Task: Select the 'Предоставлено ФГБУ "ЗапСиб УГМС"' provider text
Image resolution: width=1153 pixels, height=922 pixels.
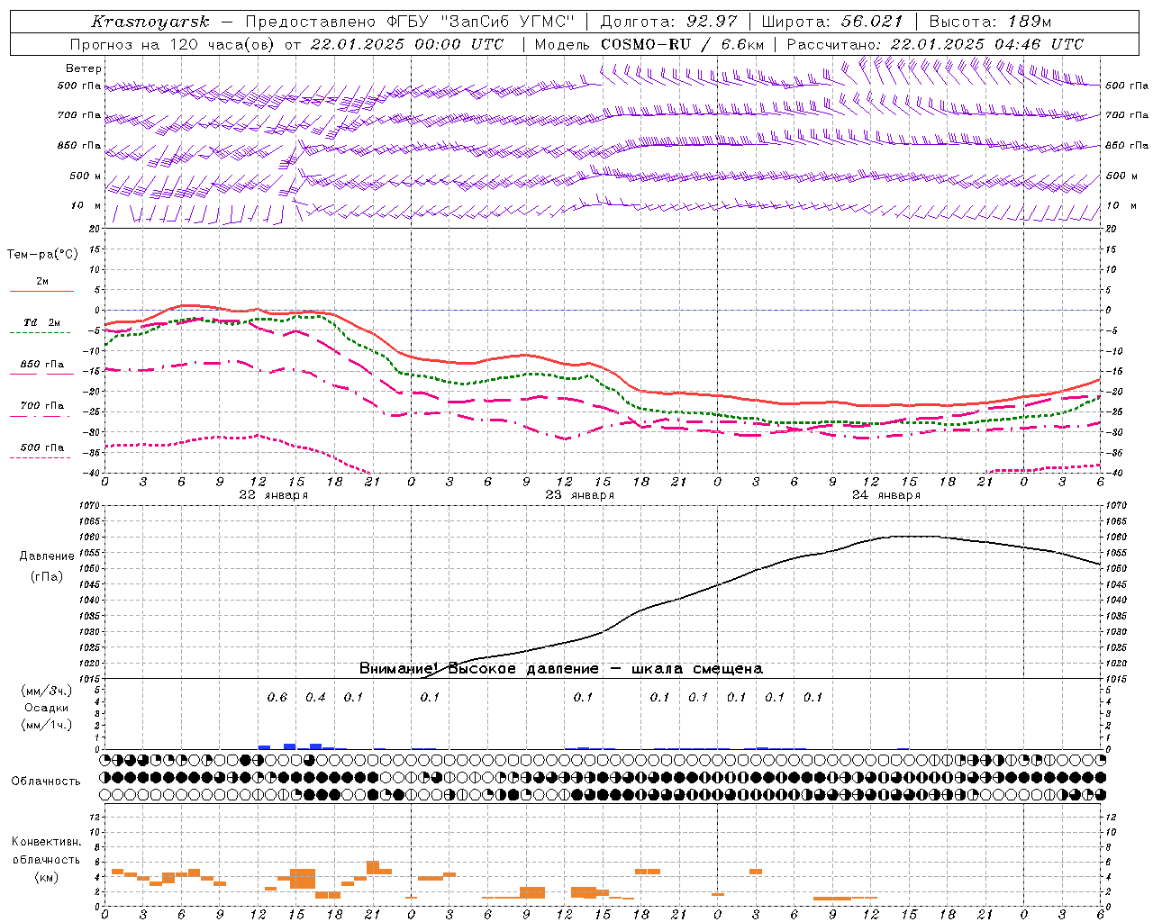Action: tap(410, 22)
